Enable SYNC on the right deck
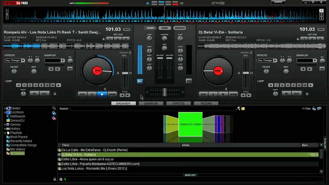Image resolution: width=329 pixels, height=185 pixels. click(233, 94)
